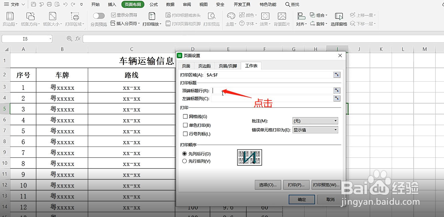This screenshot has height=217, width=444.
Task: Open the 选择窗格 selection pane
Action: (x=339, y=19)
